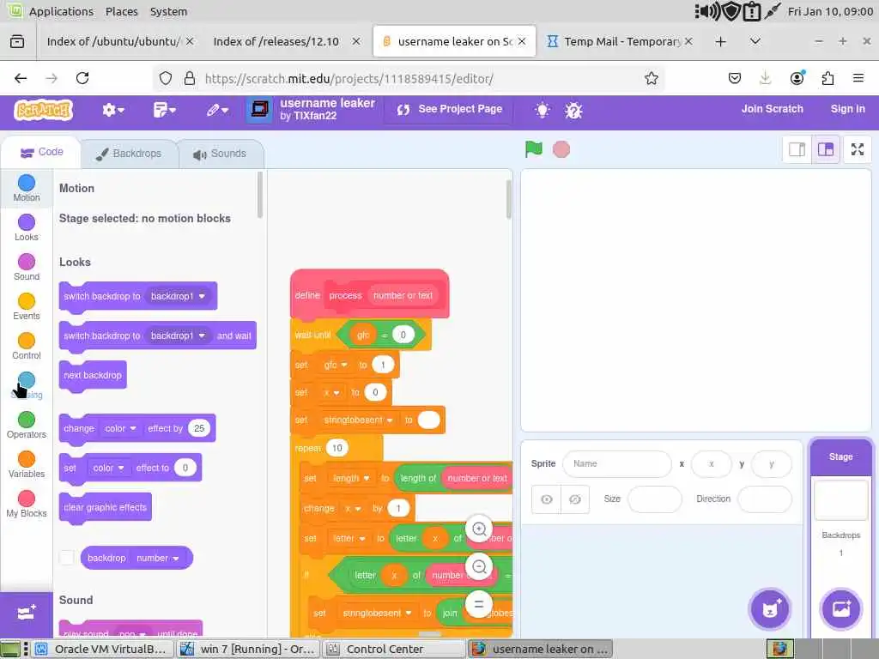Switch to the Sounds tab
Viewport: 879px width, 659px height.
(x=221, y=154)
